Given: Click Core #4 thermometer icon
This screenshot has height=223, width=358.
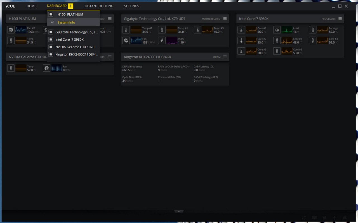Looking at the screenshot, I should tap(313, 40).
